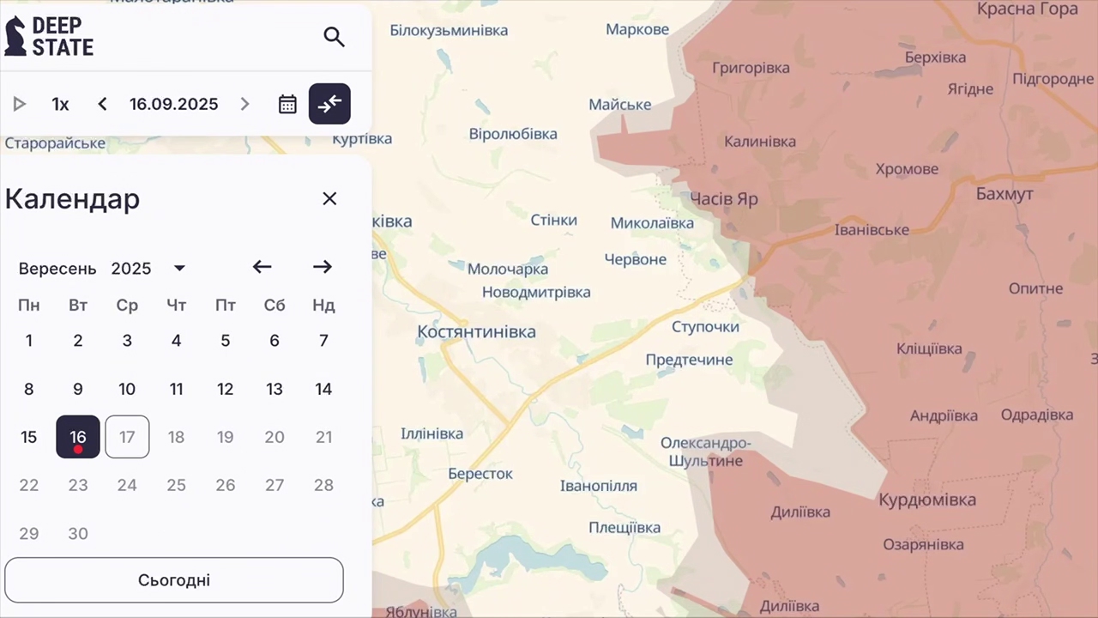Click Опитне label on map
Viewport: 1098px width, 618px height.
pos(1035,288)
